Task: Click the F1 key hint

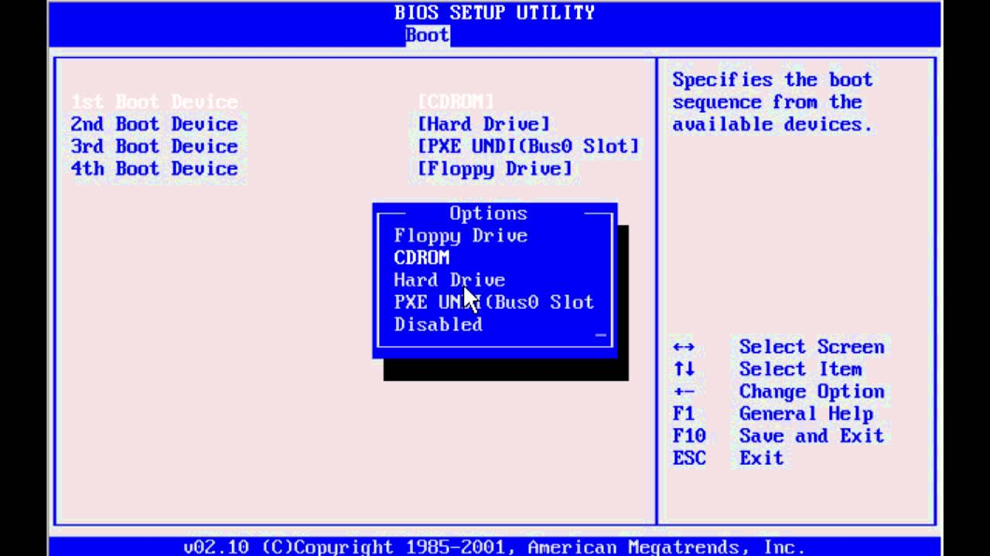Action: click(684, 415)
